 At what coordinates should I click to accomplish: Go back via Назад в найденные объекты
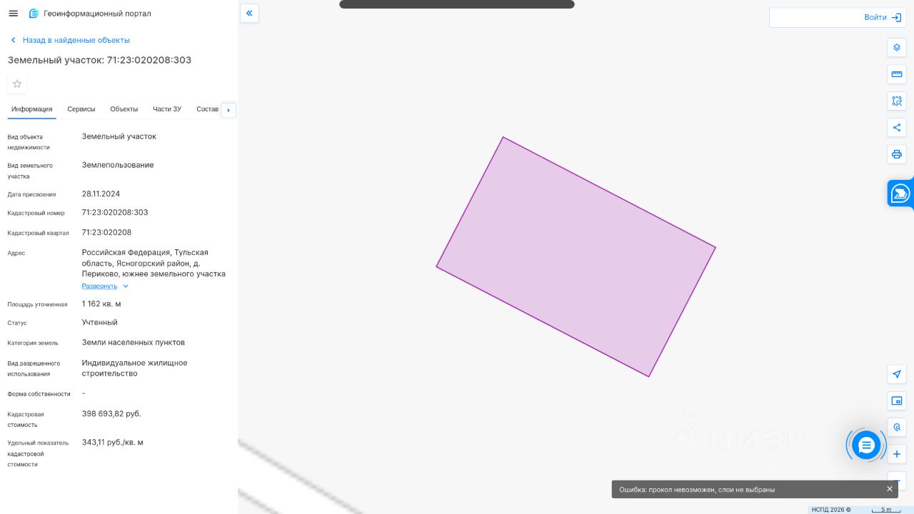pos(70,40)
